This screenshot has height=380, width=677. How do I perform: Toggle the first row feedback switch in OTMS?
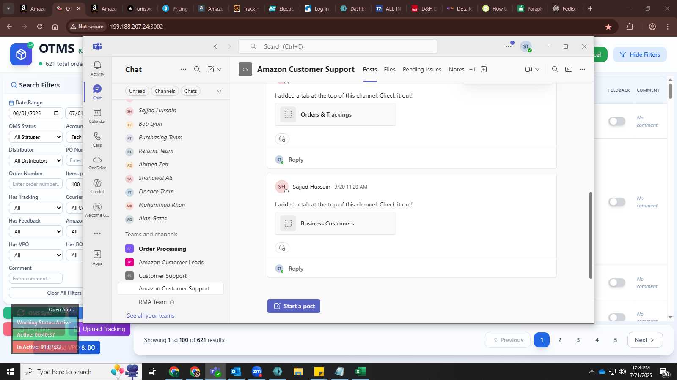point(617,122)
